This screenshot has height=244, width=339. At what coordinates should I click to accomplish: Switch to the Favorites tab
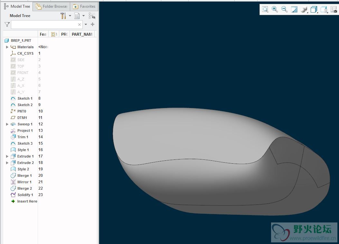[x=84, y=6]
